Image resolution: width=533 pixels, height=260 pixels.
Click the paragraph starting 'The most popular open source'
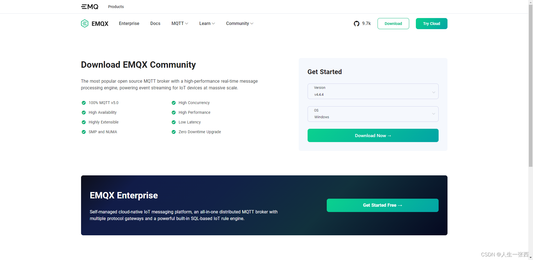point(169,84)
